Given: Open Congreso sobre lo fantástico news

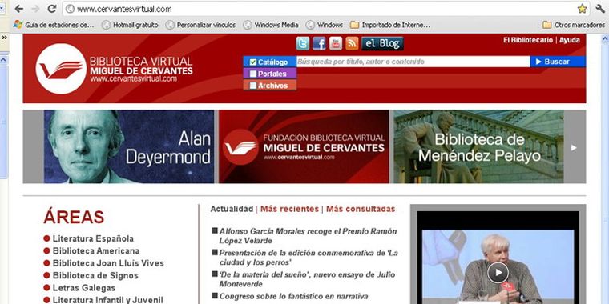Looking at the screenshot, I should pos(293,296).
